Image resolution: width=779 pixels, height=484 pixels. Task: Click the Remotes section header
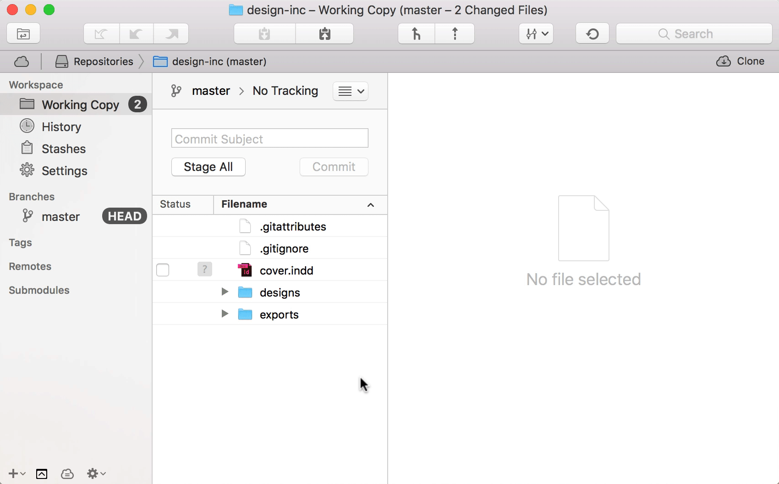coord(30,266)
